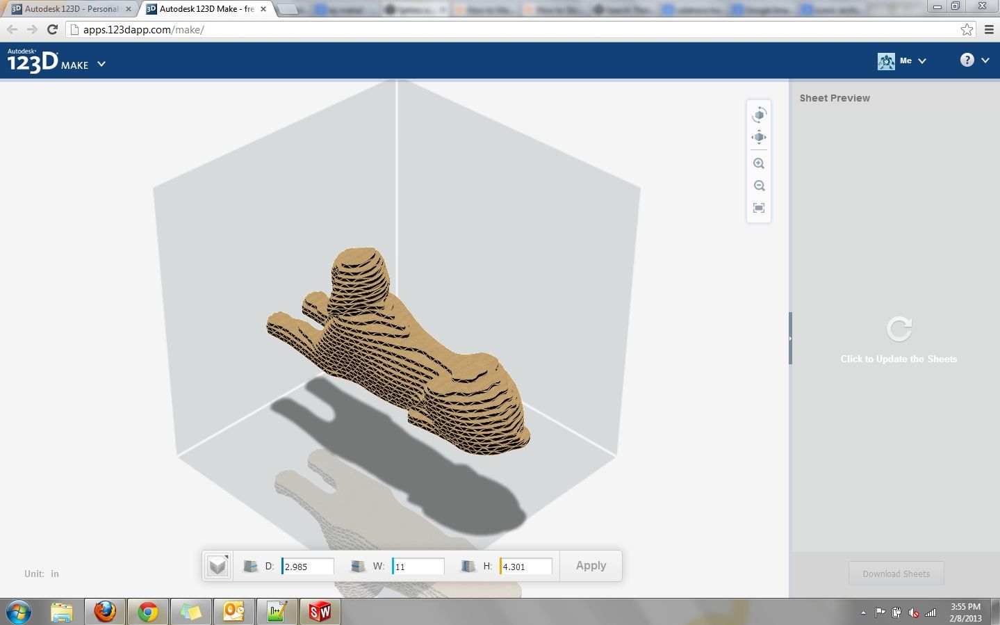
Task: Open the model orientation cube selector
Action: click(x=217, y=565)
